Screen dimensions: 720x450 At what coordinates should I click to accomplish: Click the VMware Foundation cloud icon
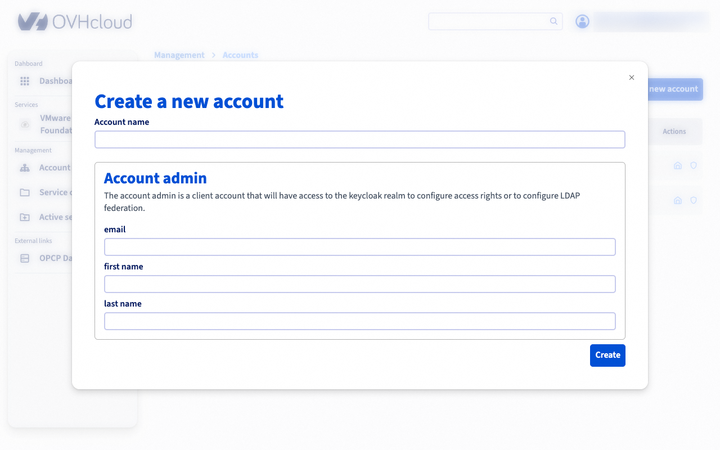(x=25, y=124)
